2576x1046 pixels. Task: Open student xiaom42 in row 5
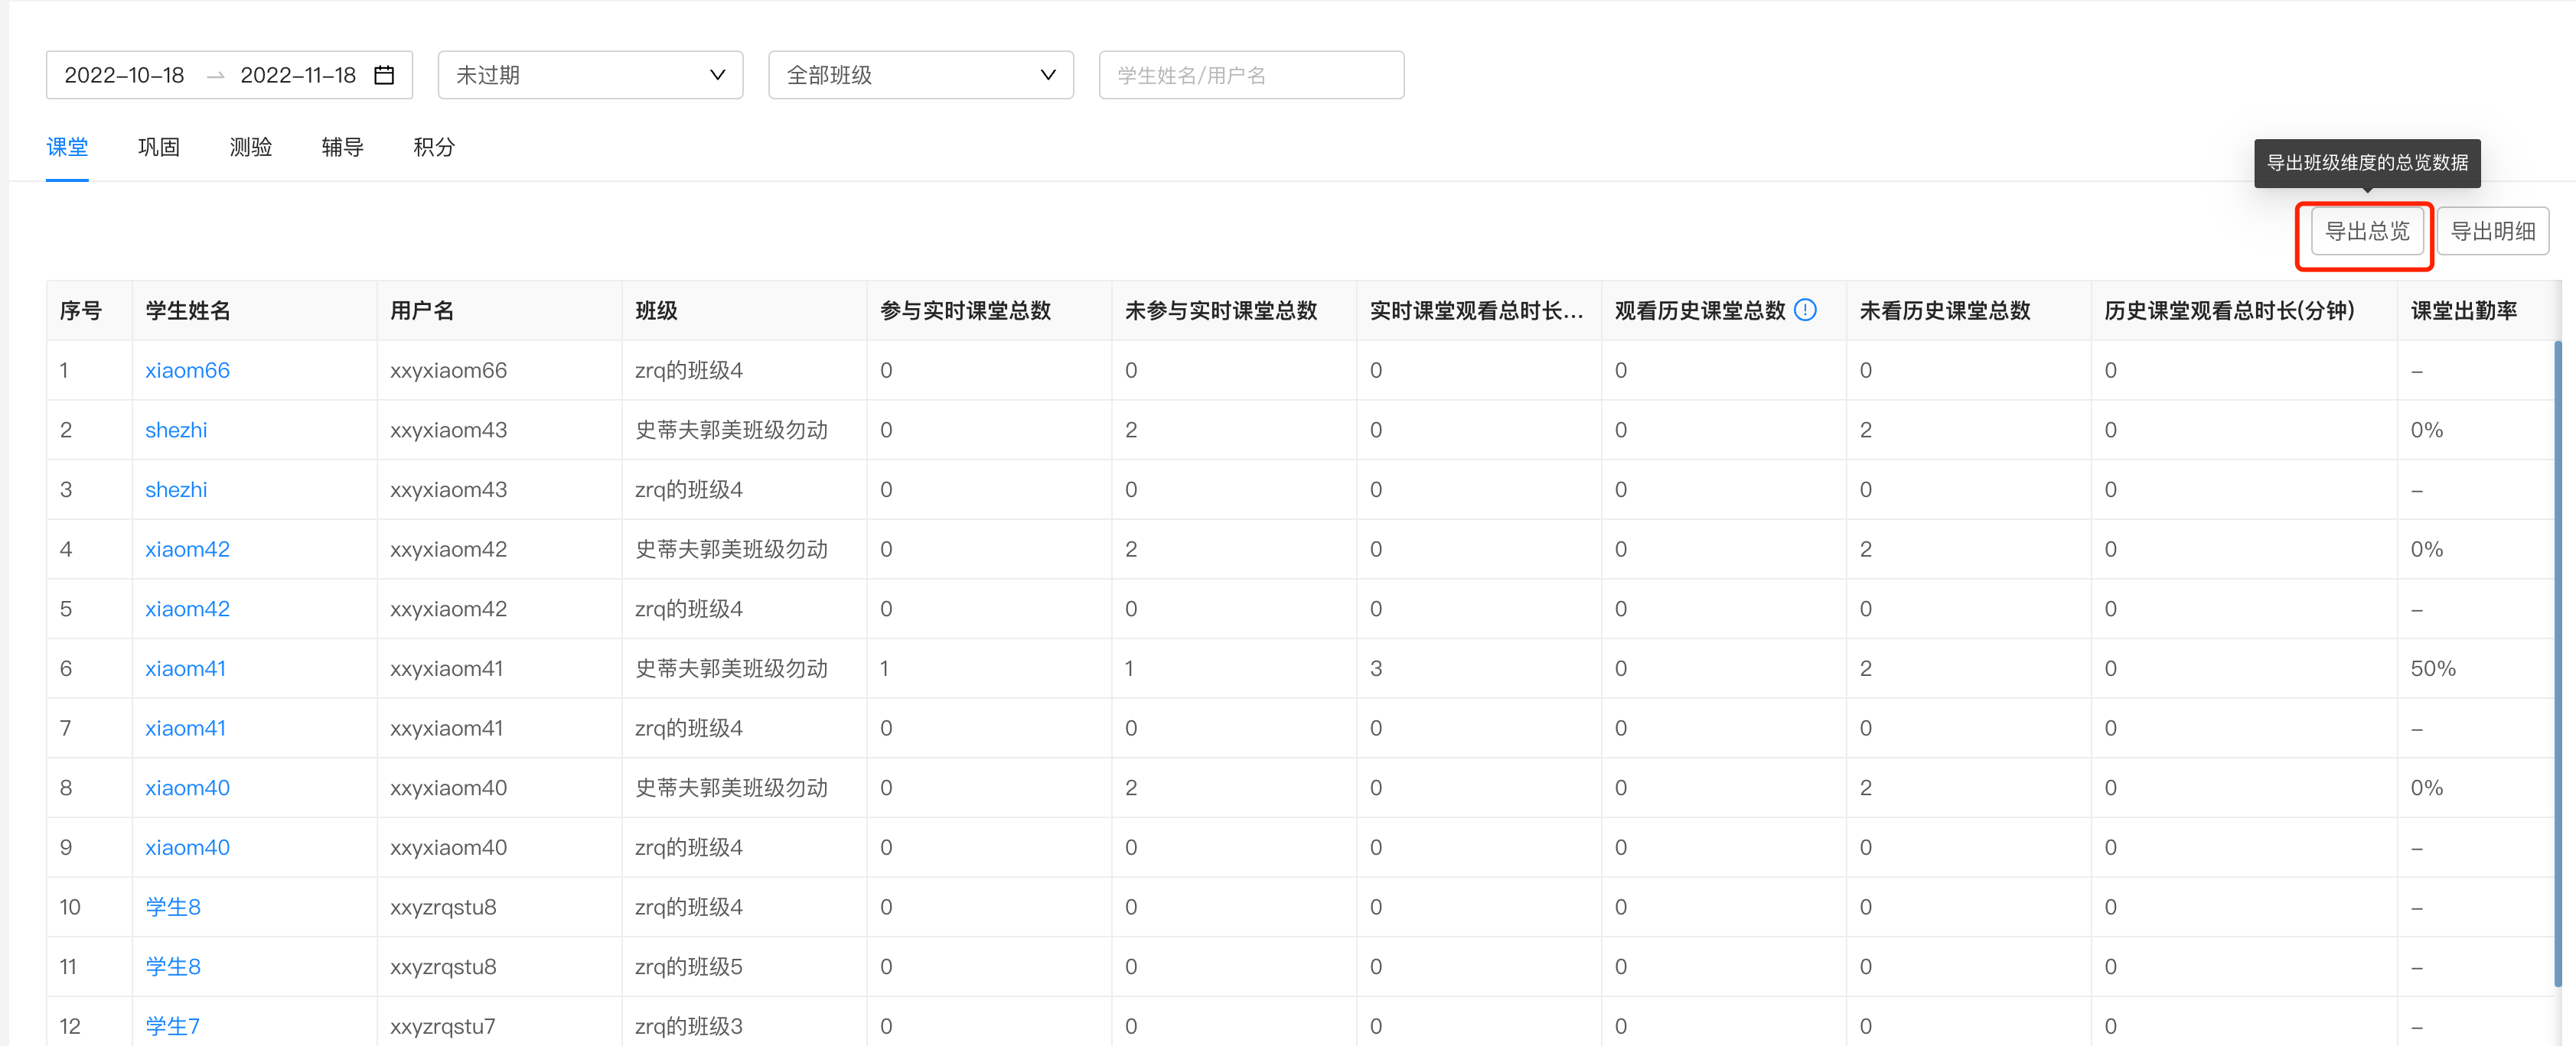[x=187, y=609]
